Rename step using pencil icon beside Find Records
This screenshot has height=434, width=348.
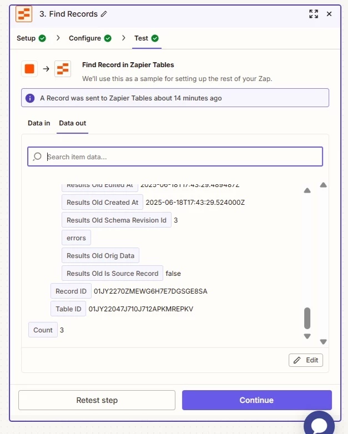(104, 14)
